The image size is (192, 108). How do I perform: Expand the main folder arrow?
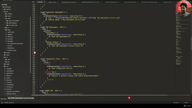pos(4,59)
